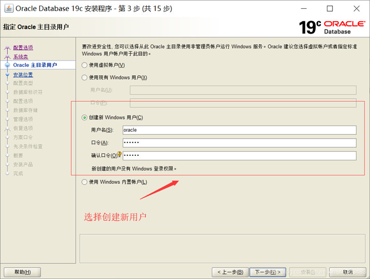
Task: Click the 数据库标识符 step text
Action: 28,92
